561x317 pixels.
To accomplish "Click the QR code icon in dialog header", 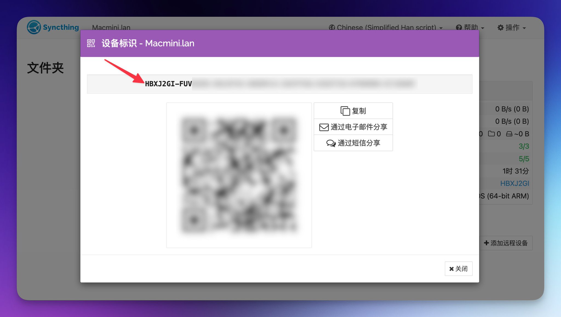I will 91,43.
